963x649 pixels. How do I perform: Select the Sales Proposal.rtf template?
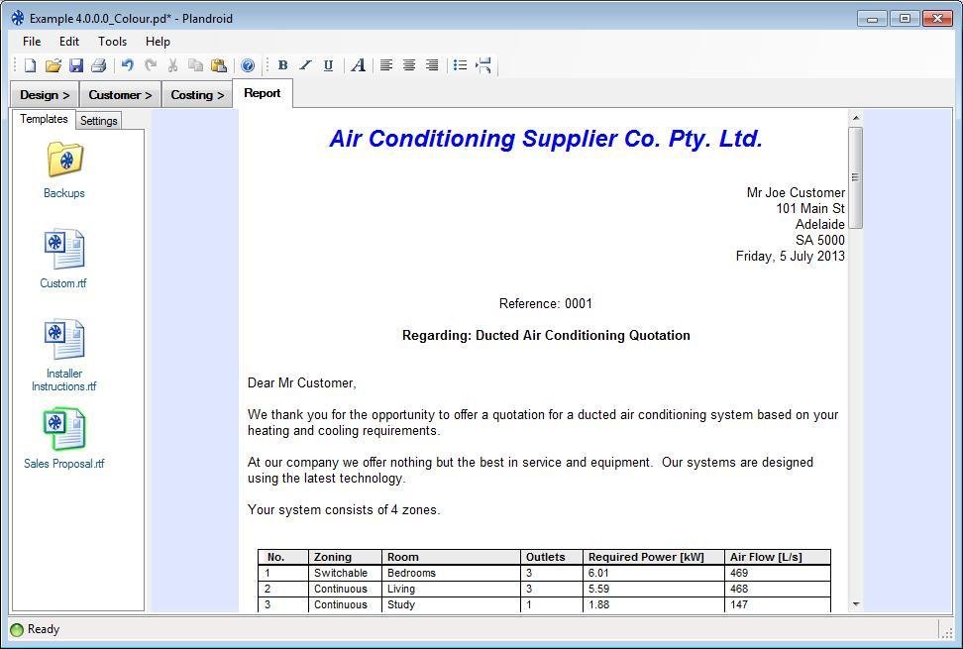pos(63,439)
